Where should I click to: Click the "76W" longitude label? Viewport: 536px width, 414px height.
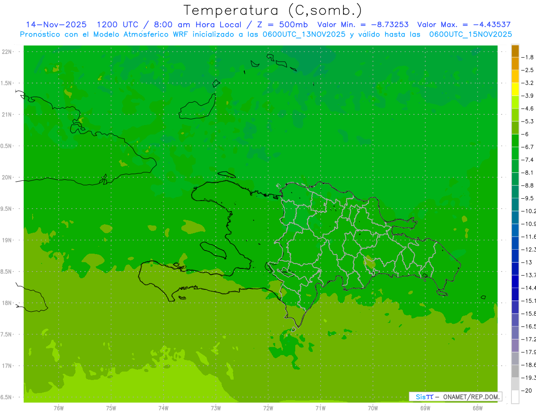(x=59, y=408)
